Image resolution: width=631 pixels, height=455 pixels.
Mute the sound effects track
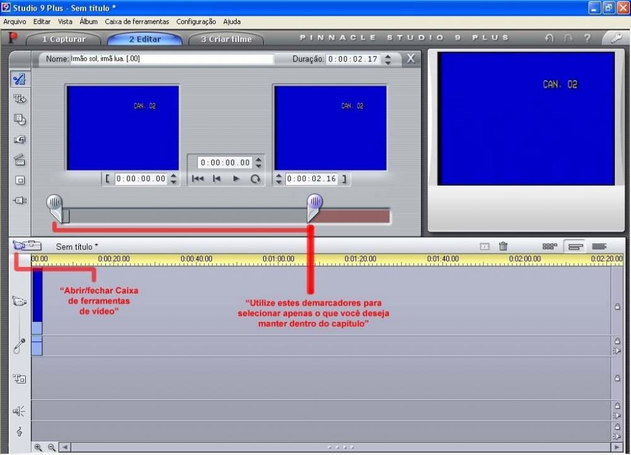[617, 415]
